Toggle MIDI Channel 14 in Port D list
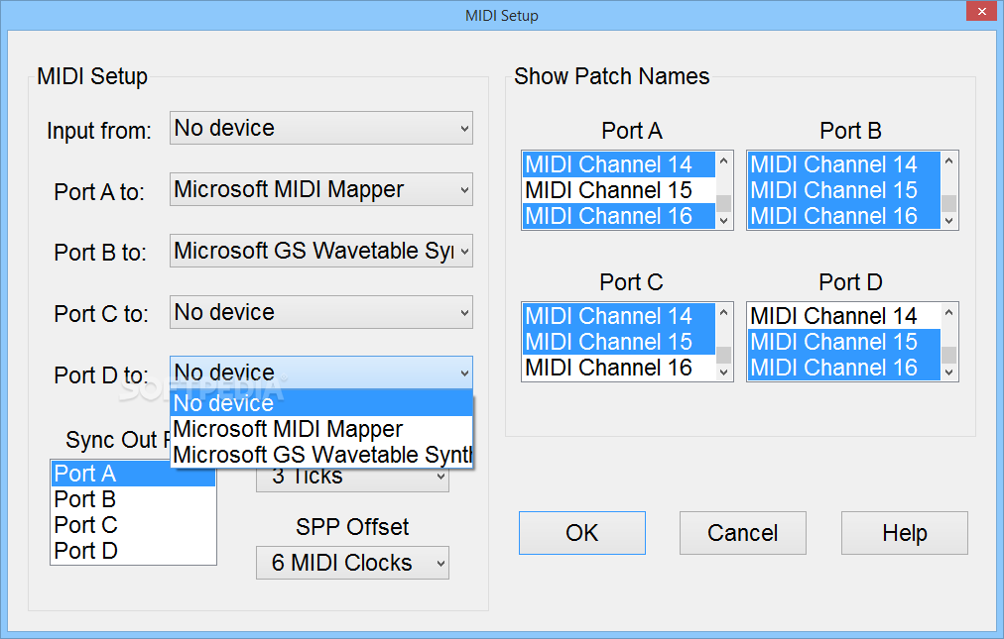 [833, 316]
